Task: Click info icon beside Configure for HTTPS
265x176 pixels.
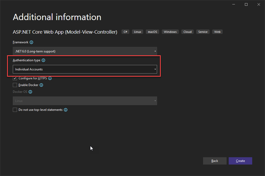Action: click(50, 78)
